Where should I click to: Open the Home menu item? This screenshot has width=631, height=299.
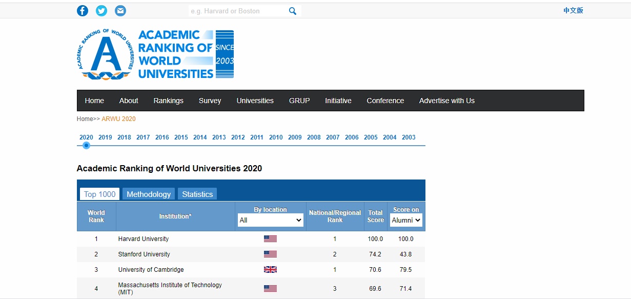tap(94, 101)
